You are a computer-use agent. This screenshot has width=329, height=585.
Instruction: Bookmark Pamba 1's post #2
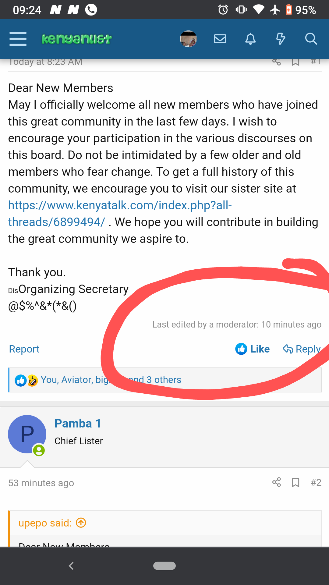tap(295, 482)
